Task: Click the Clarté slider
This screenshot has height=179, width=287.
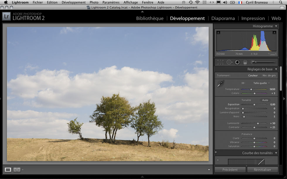Action: (x=254, y=138)
